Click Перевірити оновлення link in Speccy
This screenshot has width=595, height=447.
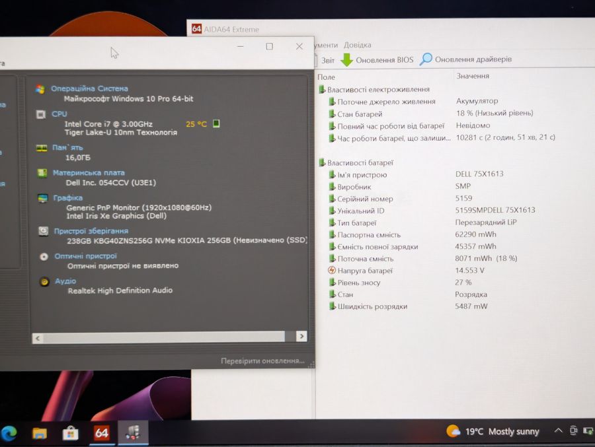pyautogui.click(x=262, y=361)
